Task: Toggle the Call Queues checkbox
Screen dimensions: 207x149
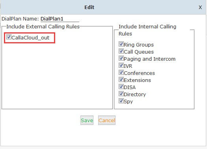Action: [x=121, y=51]
